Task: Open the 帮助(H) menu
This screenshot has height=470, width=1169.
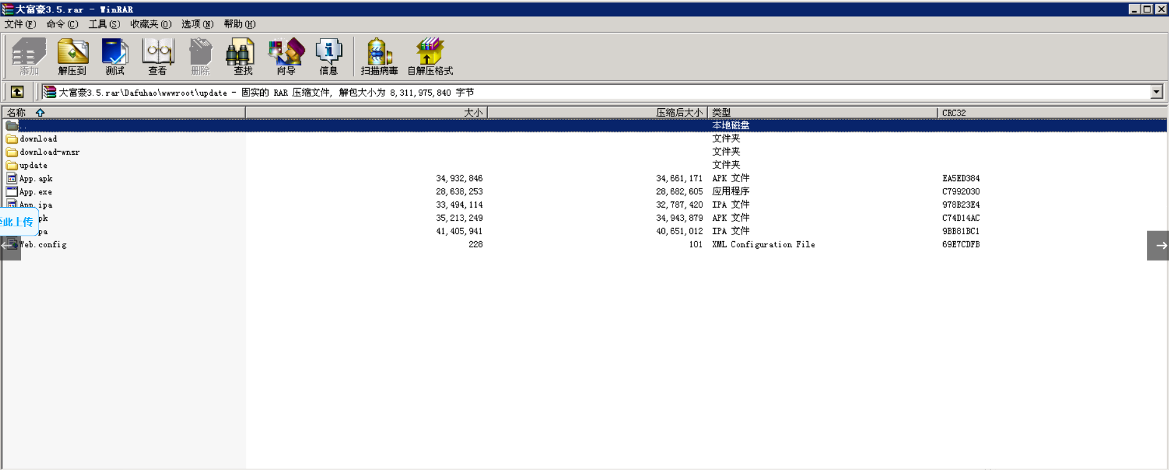Action: click(240, 24)
